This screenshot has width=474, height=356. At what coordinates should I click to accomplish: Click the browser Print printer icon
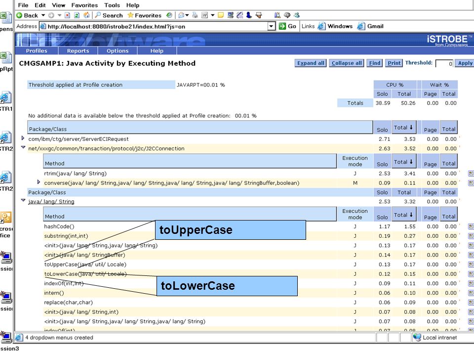[x=195, y=15]
